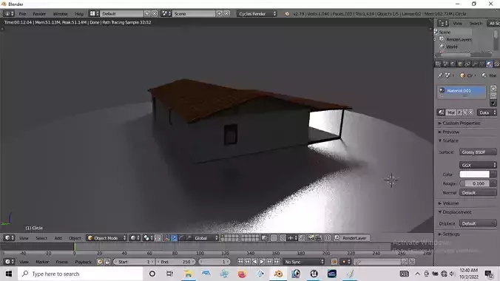This screenshot has width=500, height=281.
Task: Open the Global transform orientation dropdown
Action: coord(206,238)
